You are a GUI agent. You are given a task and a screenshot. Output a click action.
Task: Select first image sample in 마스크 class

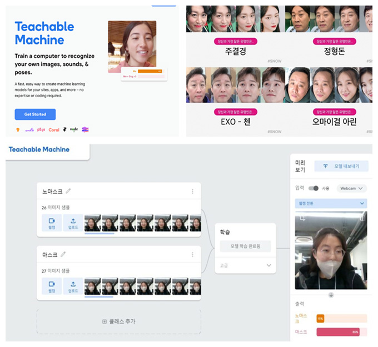click(x=93, y=286)
